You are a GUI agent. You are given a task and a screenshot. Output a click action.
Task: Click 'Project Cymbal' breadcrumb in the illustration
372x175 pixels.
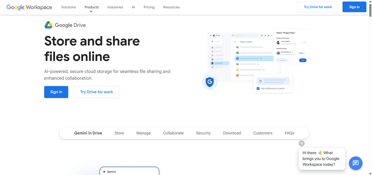[x=246, y=42]
